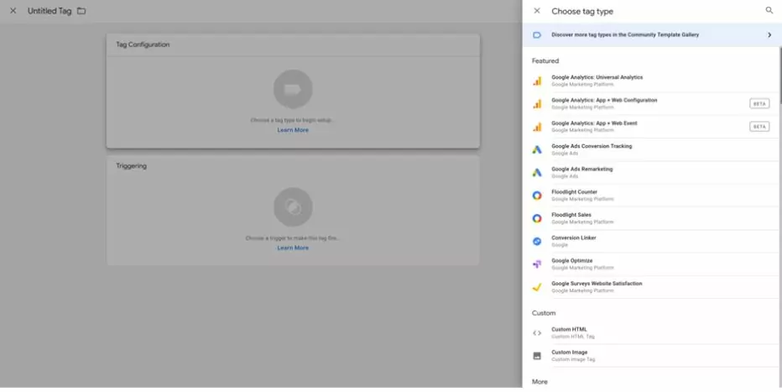The image size is (782, 392).
Task: Click Learn More under Tag Configuration
Action: 293,130
